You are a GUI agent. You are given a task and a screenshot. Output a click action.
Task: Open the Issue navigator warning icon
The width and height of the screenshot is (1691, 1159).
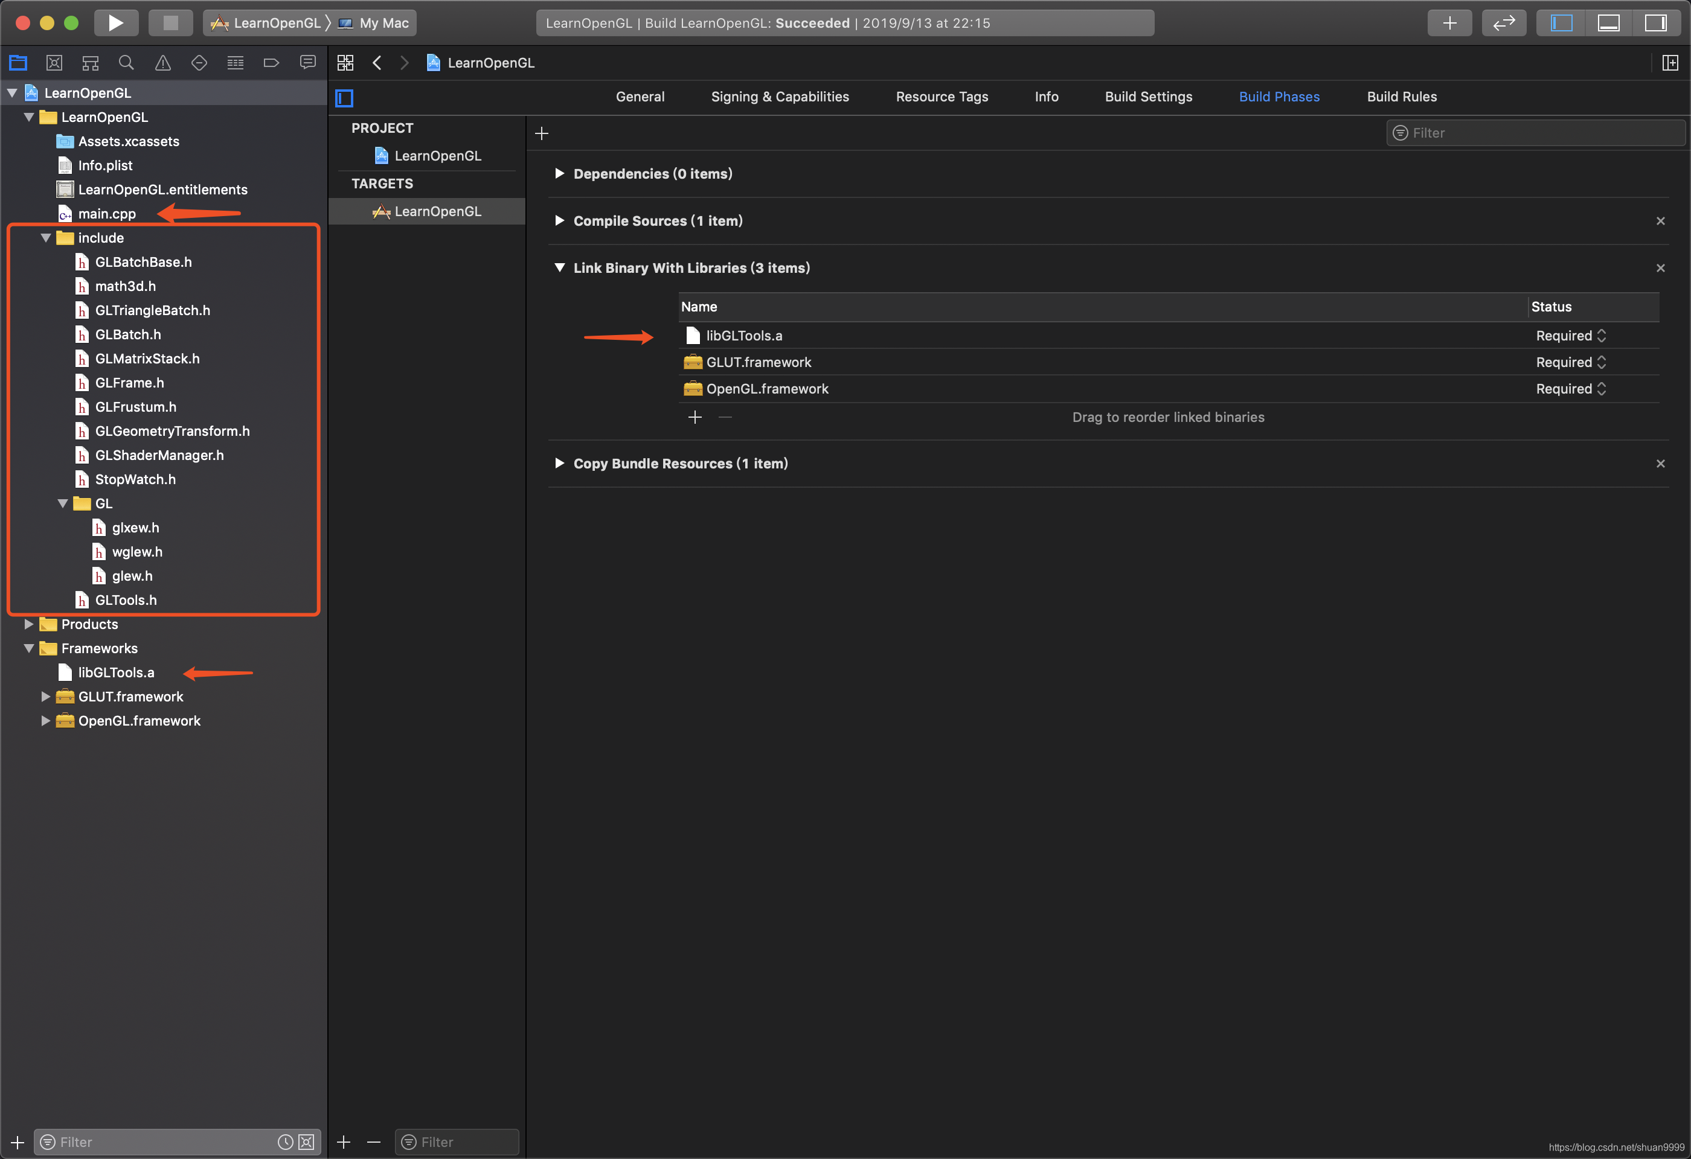pyautogui.click(x=163, y=63)
